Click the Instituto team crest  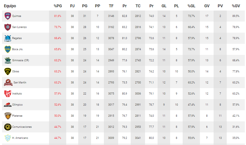(8, 94)
